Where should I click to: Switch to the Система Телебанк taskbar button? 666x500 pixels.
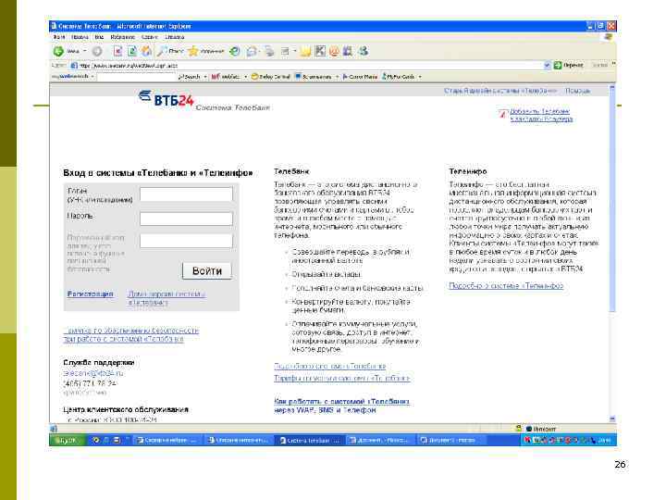[x=309, y=440]
